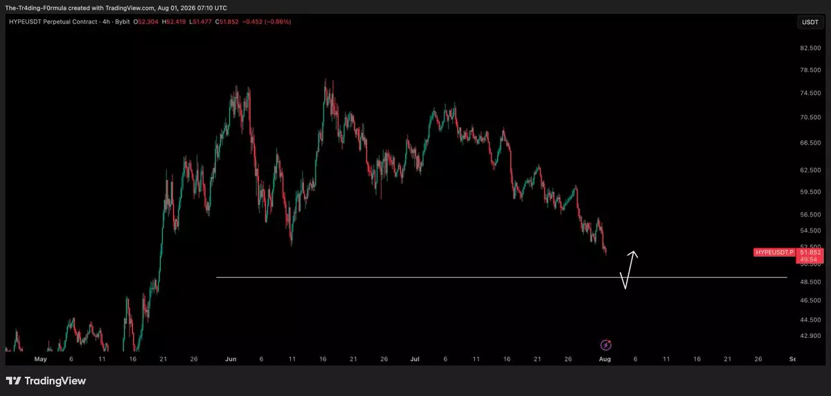Click the TradingView logo icon
Screen dimensions: 831x396
pos(13,381)
